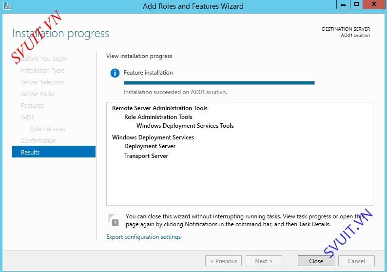Viewport: 387px width, 272px height.
Task: Select the Before You Begin step
Action: coord(44,59)
